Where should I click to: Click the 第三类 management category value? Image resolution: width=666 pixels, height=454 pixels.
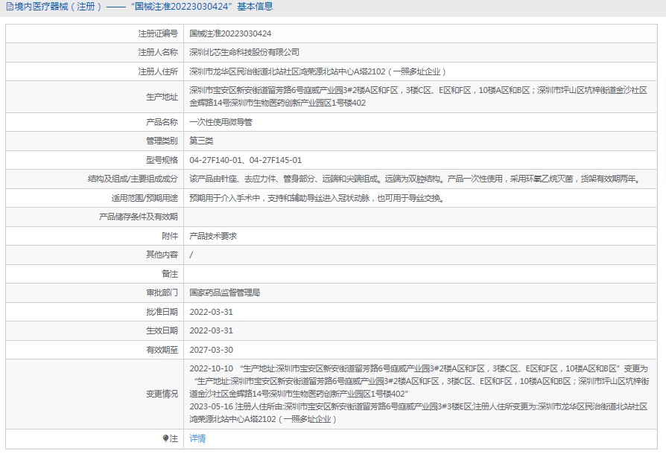coord(201,141)
